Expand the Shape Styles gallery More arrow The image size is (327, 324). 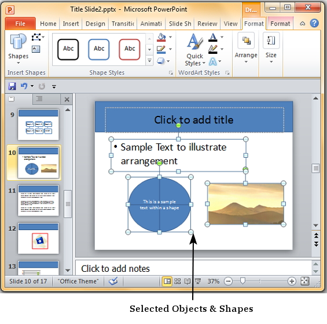(149, 61)
